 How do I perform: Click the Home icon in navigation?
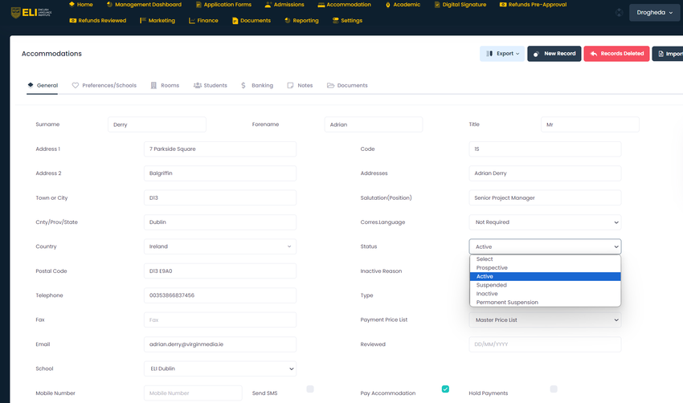[x=72, y=5]
